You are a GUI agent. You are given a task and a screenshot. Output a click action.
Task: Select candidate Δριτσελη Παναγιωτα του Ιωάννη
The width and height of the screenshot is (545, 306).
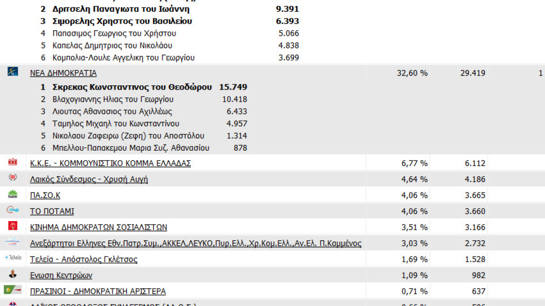click(x=121, y=9)
